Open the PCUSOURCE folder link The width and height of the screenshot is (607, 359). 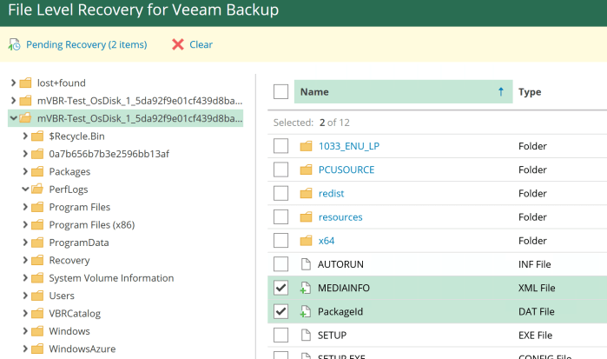click(x=346, y=170)
